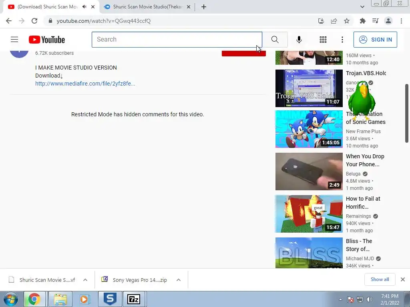Open the YouTube apps grid
Viewport: 410px width, 307px height.
click(323, 40)
